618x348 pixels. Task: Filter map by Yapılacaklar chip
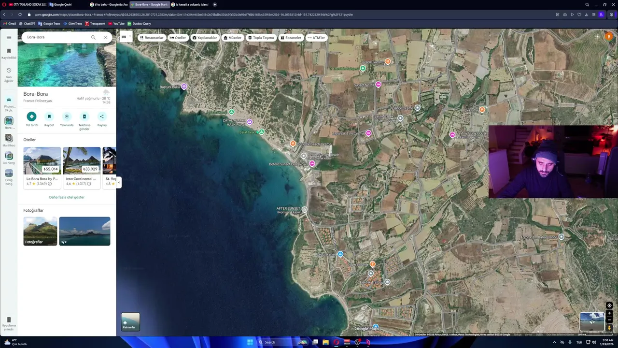click(x=205, y=38)
